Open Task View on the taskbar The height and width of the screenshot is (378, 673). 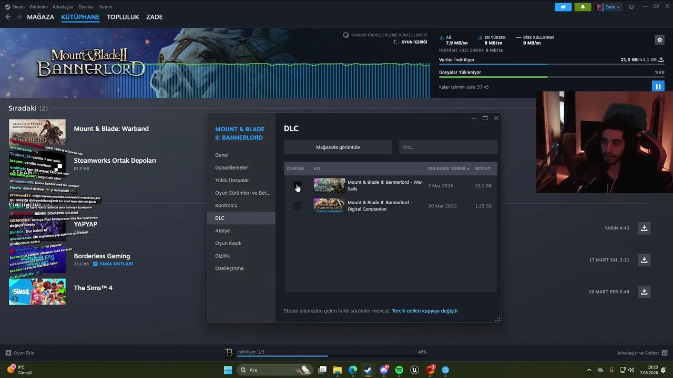coord(322,370)
